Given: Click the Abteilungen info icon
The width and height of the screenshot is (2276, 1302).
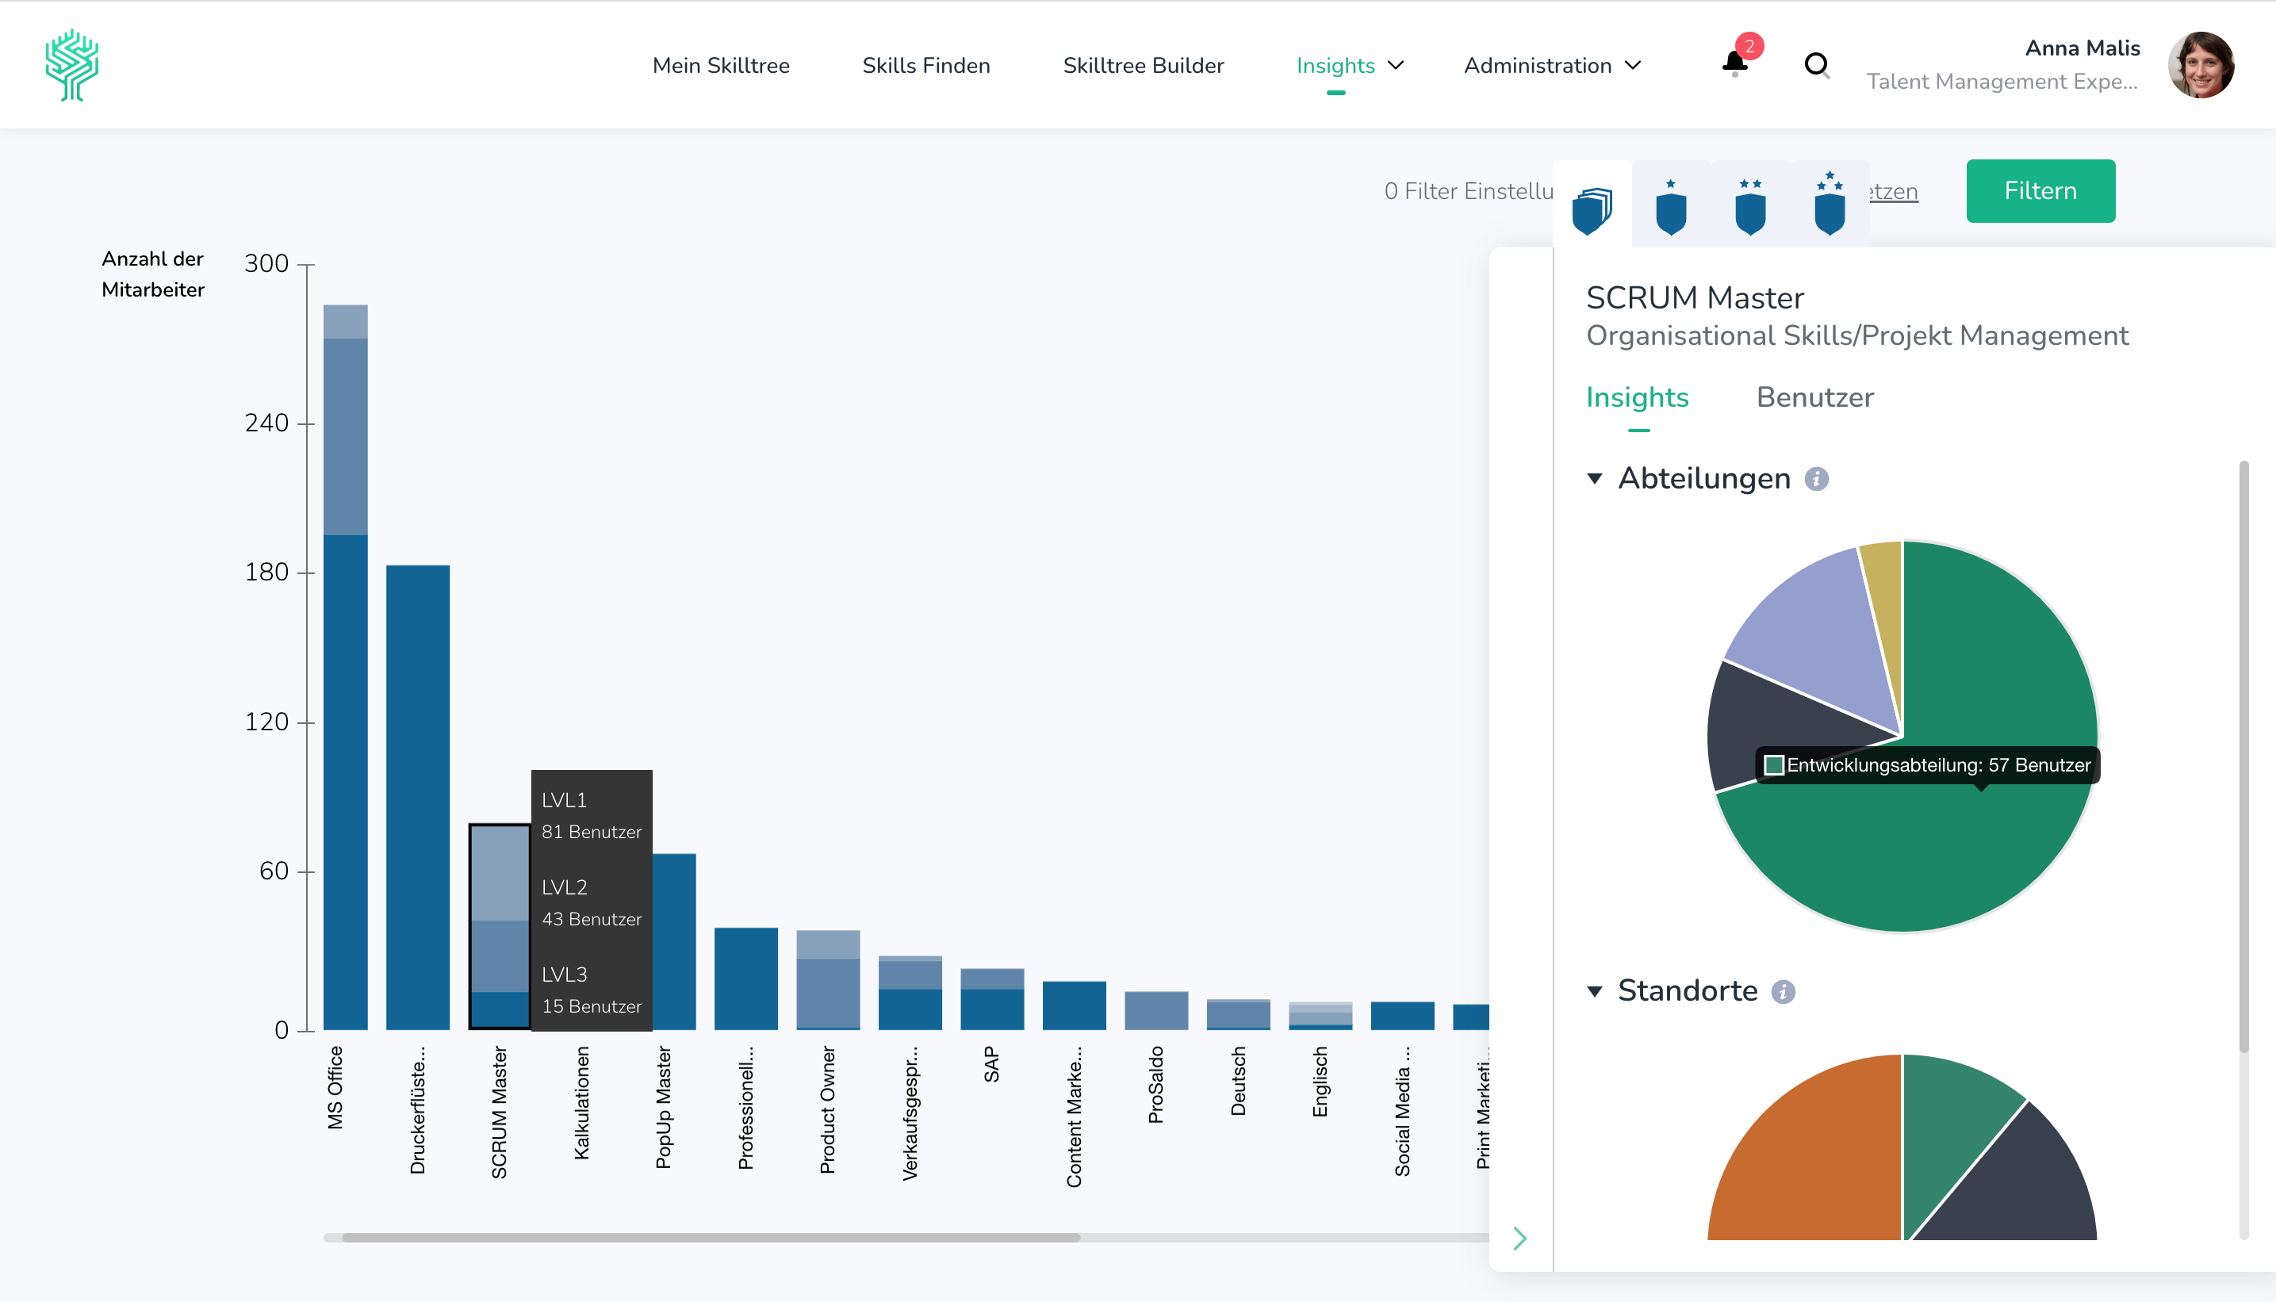Looking at the screenshot, I should [1816, 479].
